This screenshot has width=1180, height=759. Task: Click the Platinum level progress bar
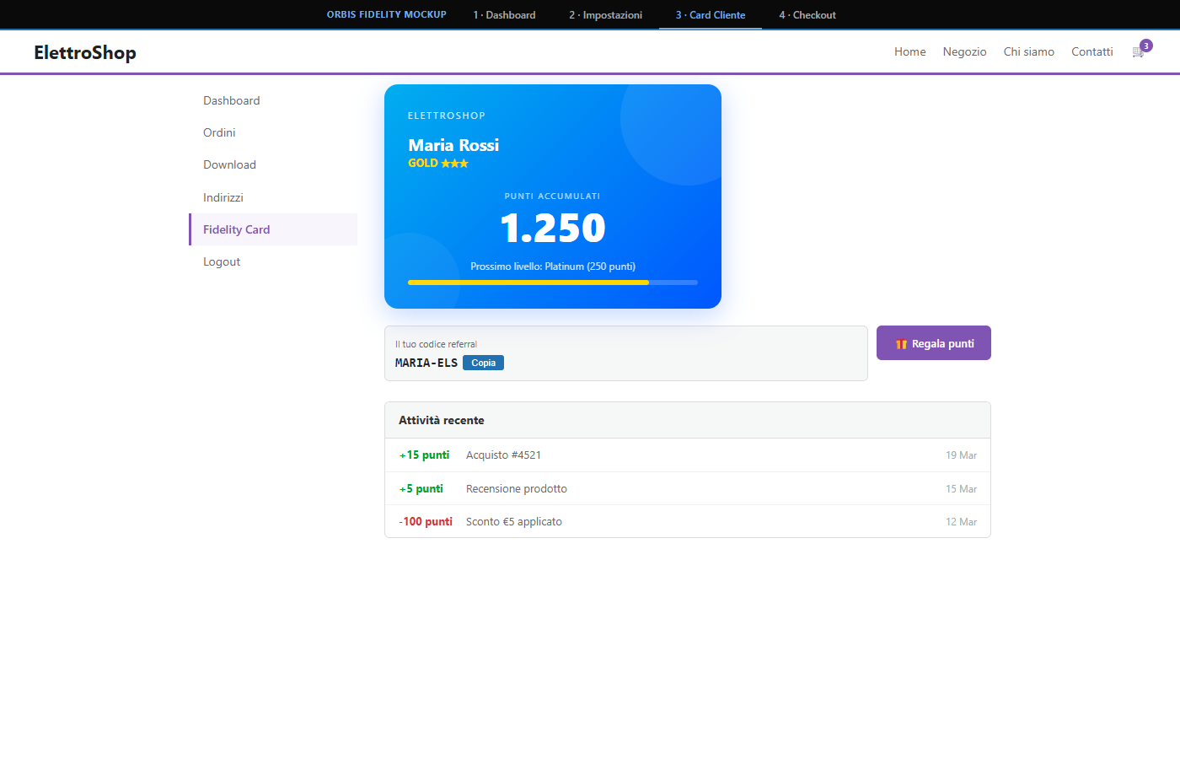point(552,283)
